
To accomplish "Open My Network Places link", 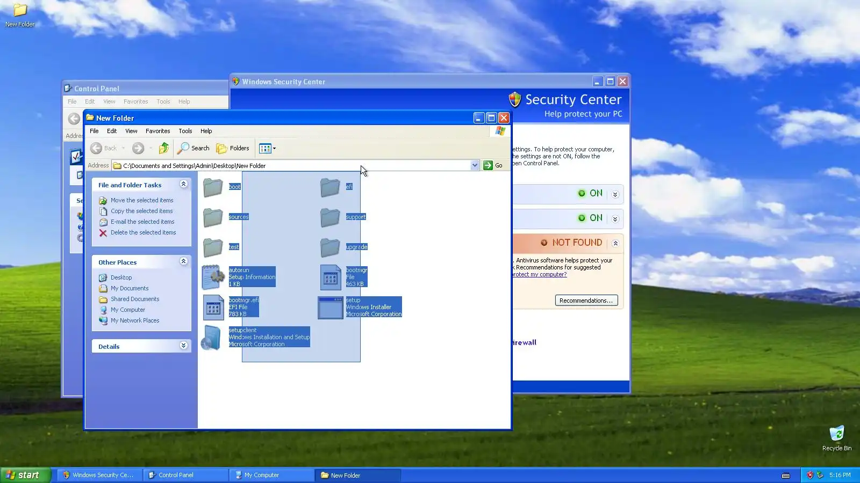I will point(135,320).
